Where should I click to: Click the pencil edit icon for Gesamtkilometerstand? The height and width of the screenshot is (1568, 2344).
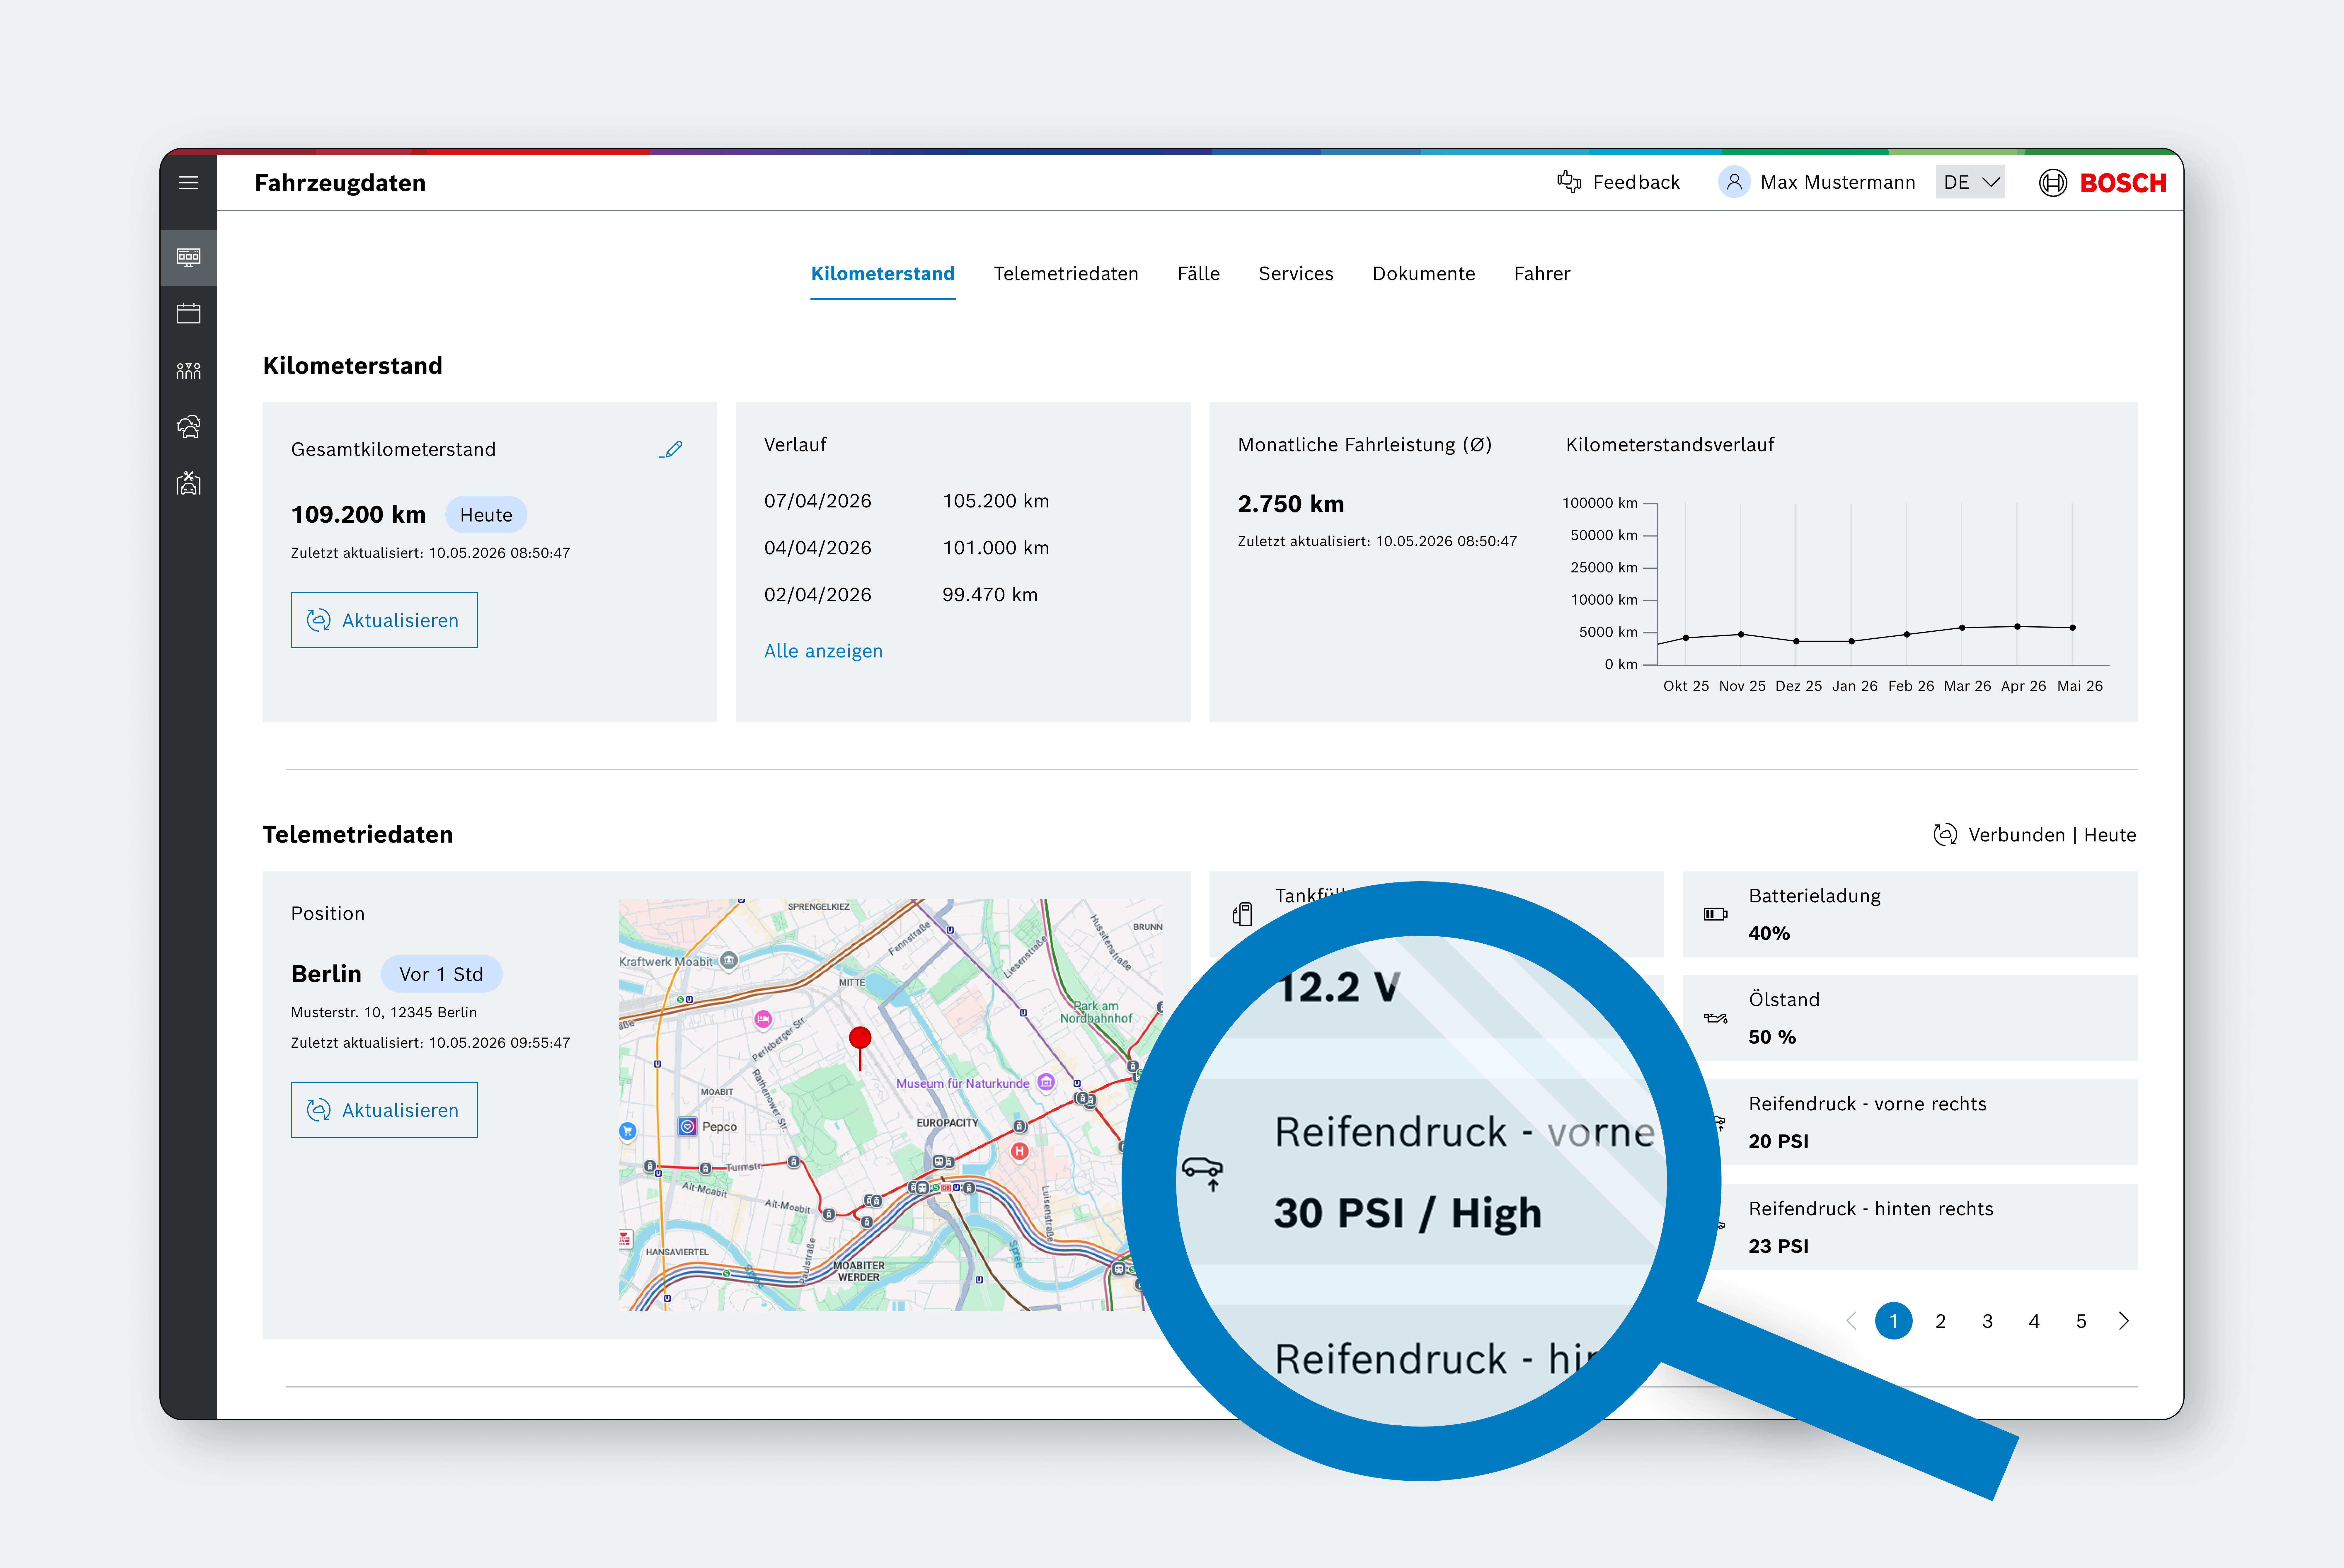point(671,449)
